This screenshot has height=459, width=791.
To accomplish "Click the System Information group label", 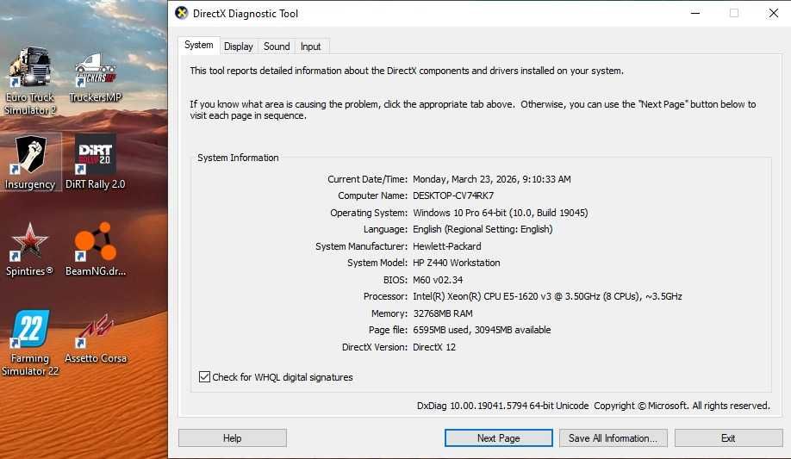I will point(238,158).
